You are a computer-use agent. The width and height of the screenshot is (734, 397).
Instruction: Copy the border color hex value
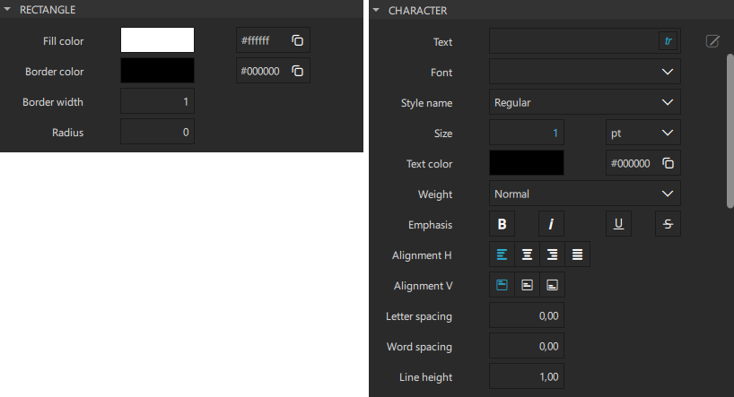pyautogui.click(x=298, y=71)
